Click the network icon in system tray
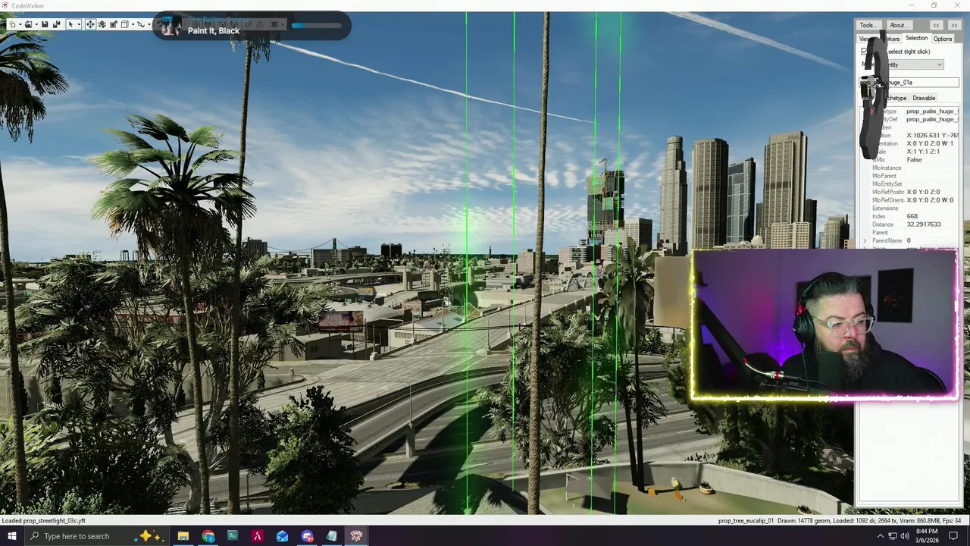The width and height of the screenshot is (970, 546). (893, 536)
